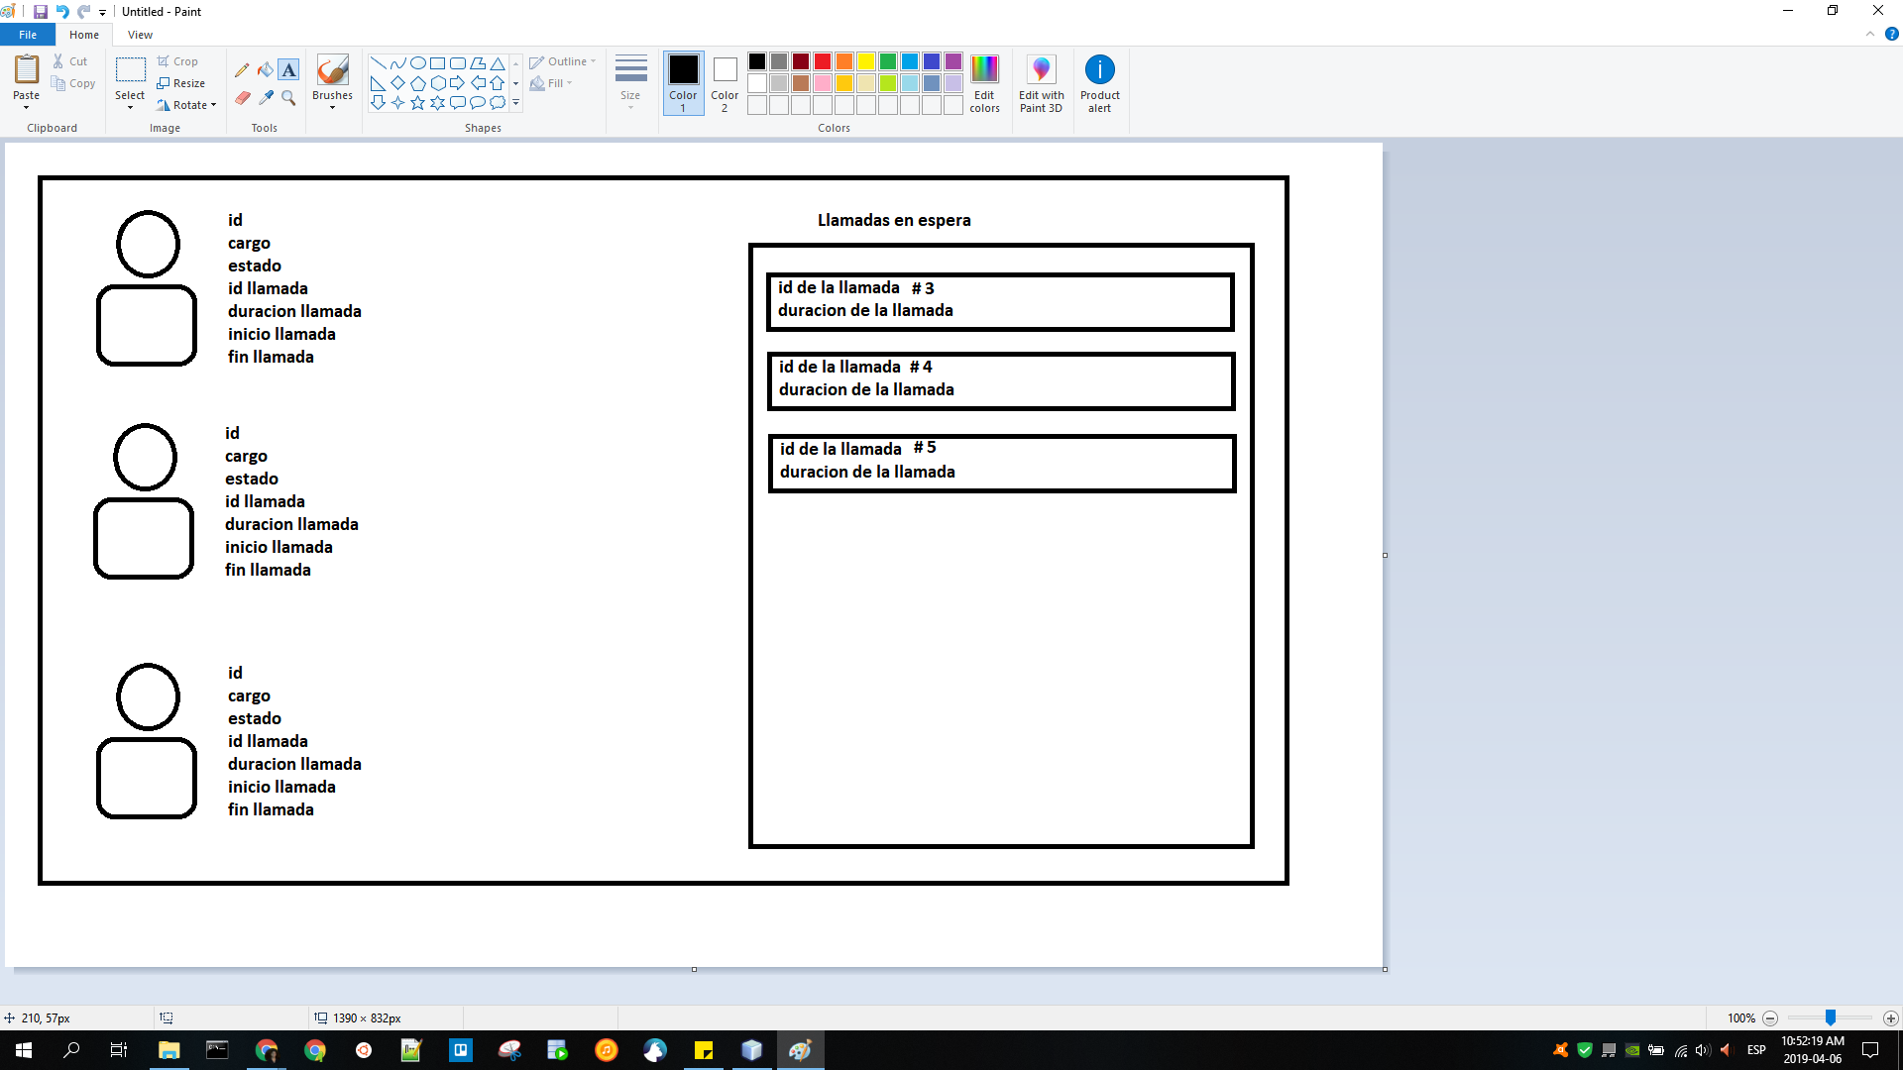Make Color 2 the active color
Screen dimensions: 1903x1070
pyautogui.click(x=725, y=82)
